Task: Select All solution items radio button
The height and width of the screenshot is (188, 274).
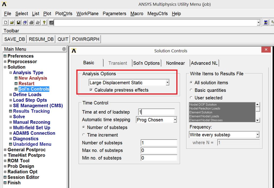Action: point(191,82)
